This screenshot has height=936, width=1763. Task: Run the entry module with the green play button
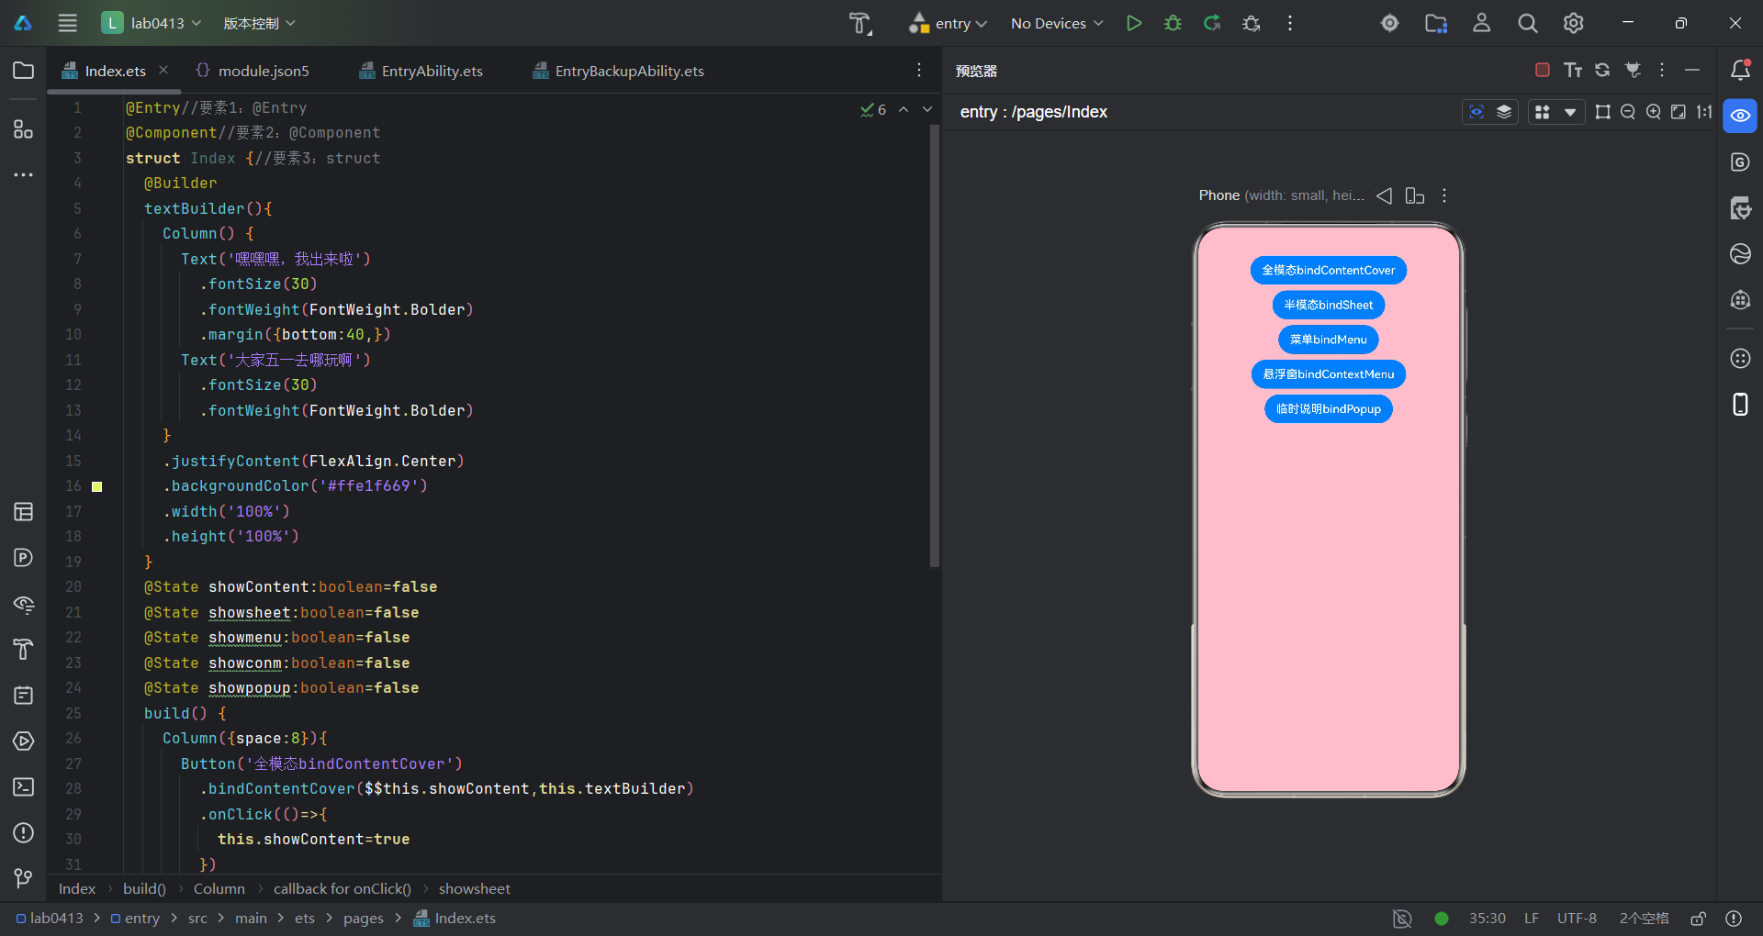pyautogui.click(x=1134, y=23)
